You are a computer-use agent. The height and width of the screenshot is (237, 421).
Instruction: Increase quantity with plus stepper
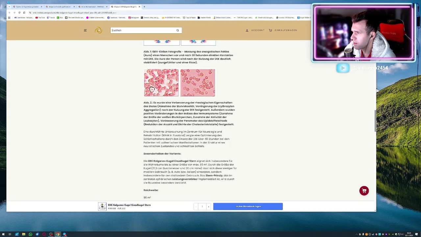(x=208, y=206)
